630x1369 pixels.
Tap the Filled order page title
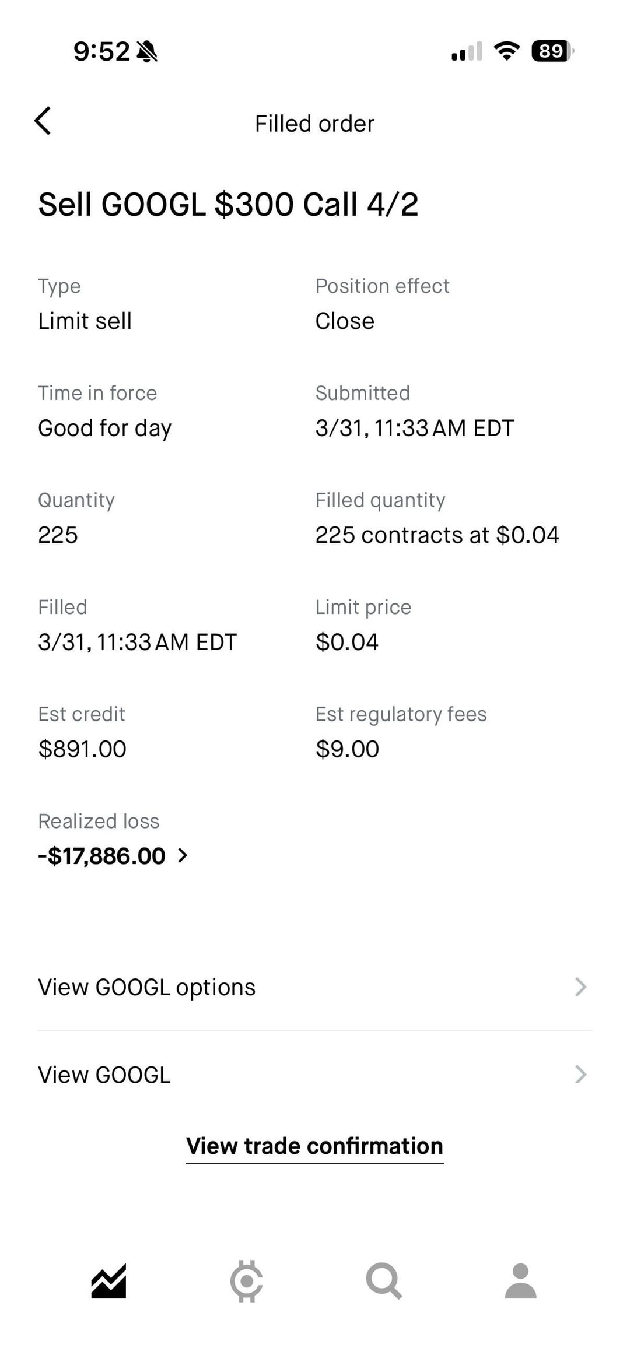pos(314,124)
